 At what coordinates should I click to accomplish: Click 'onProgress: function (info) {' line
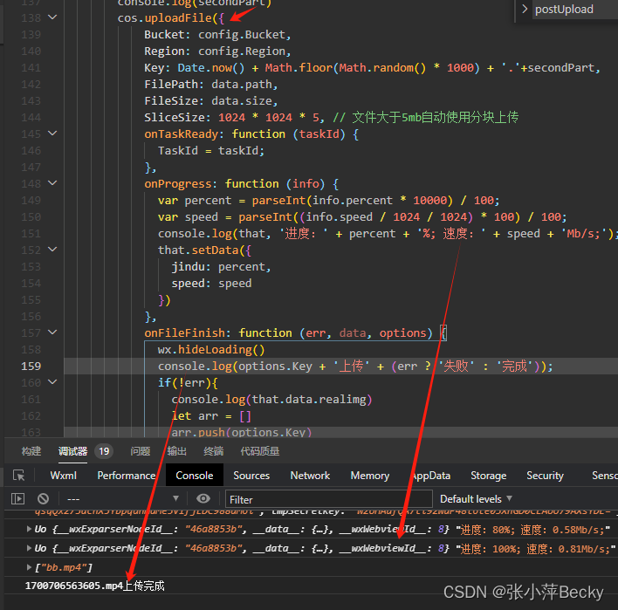pyautogui.click(x=241, y=183)
